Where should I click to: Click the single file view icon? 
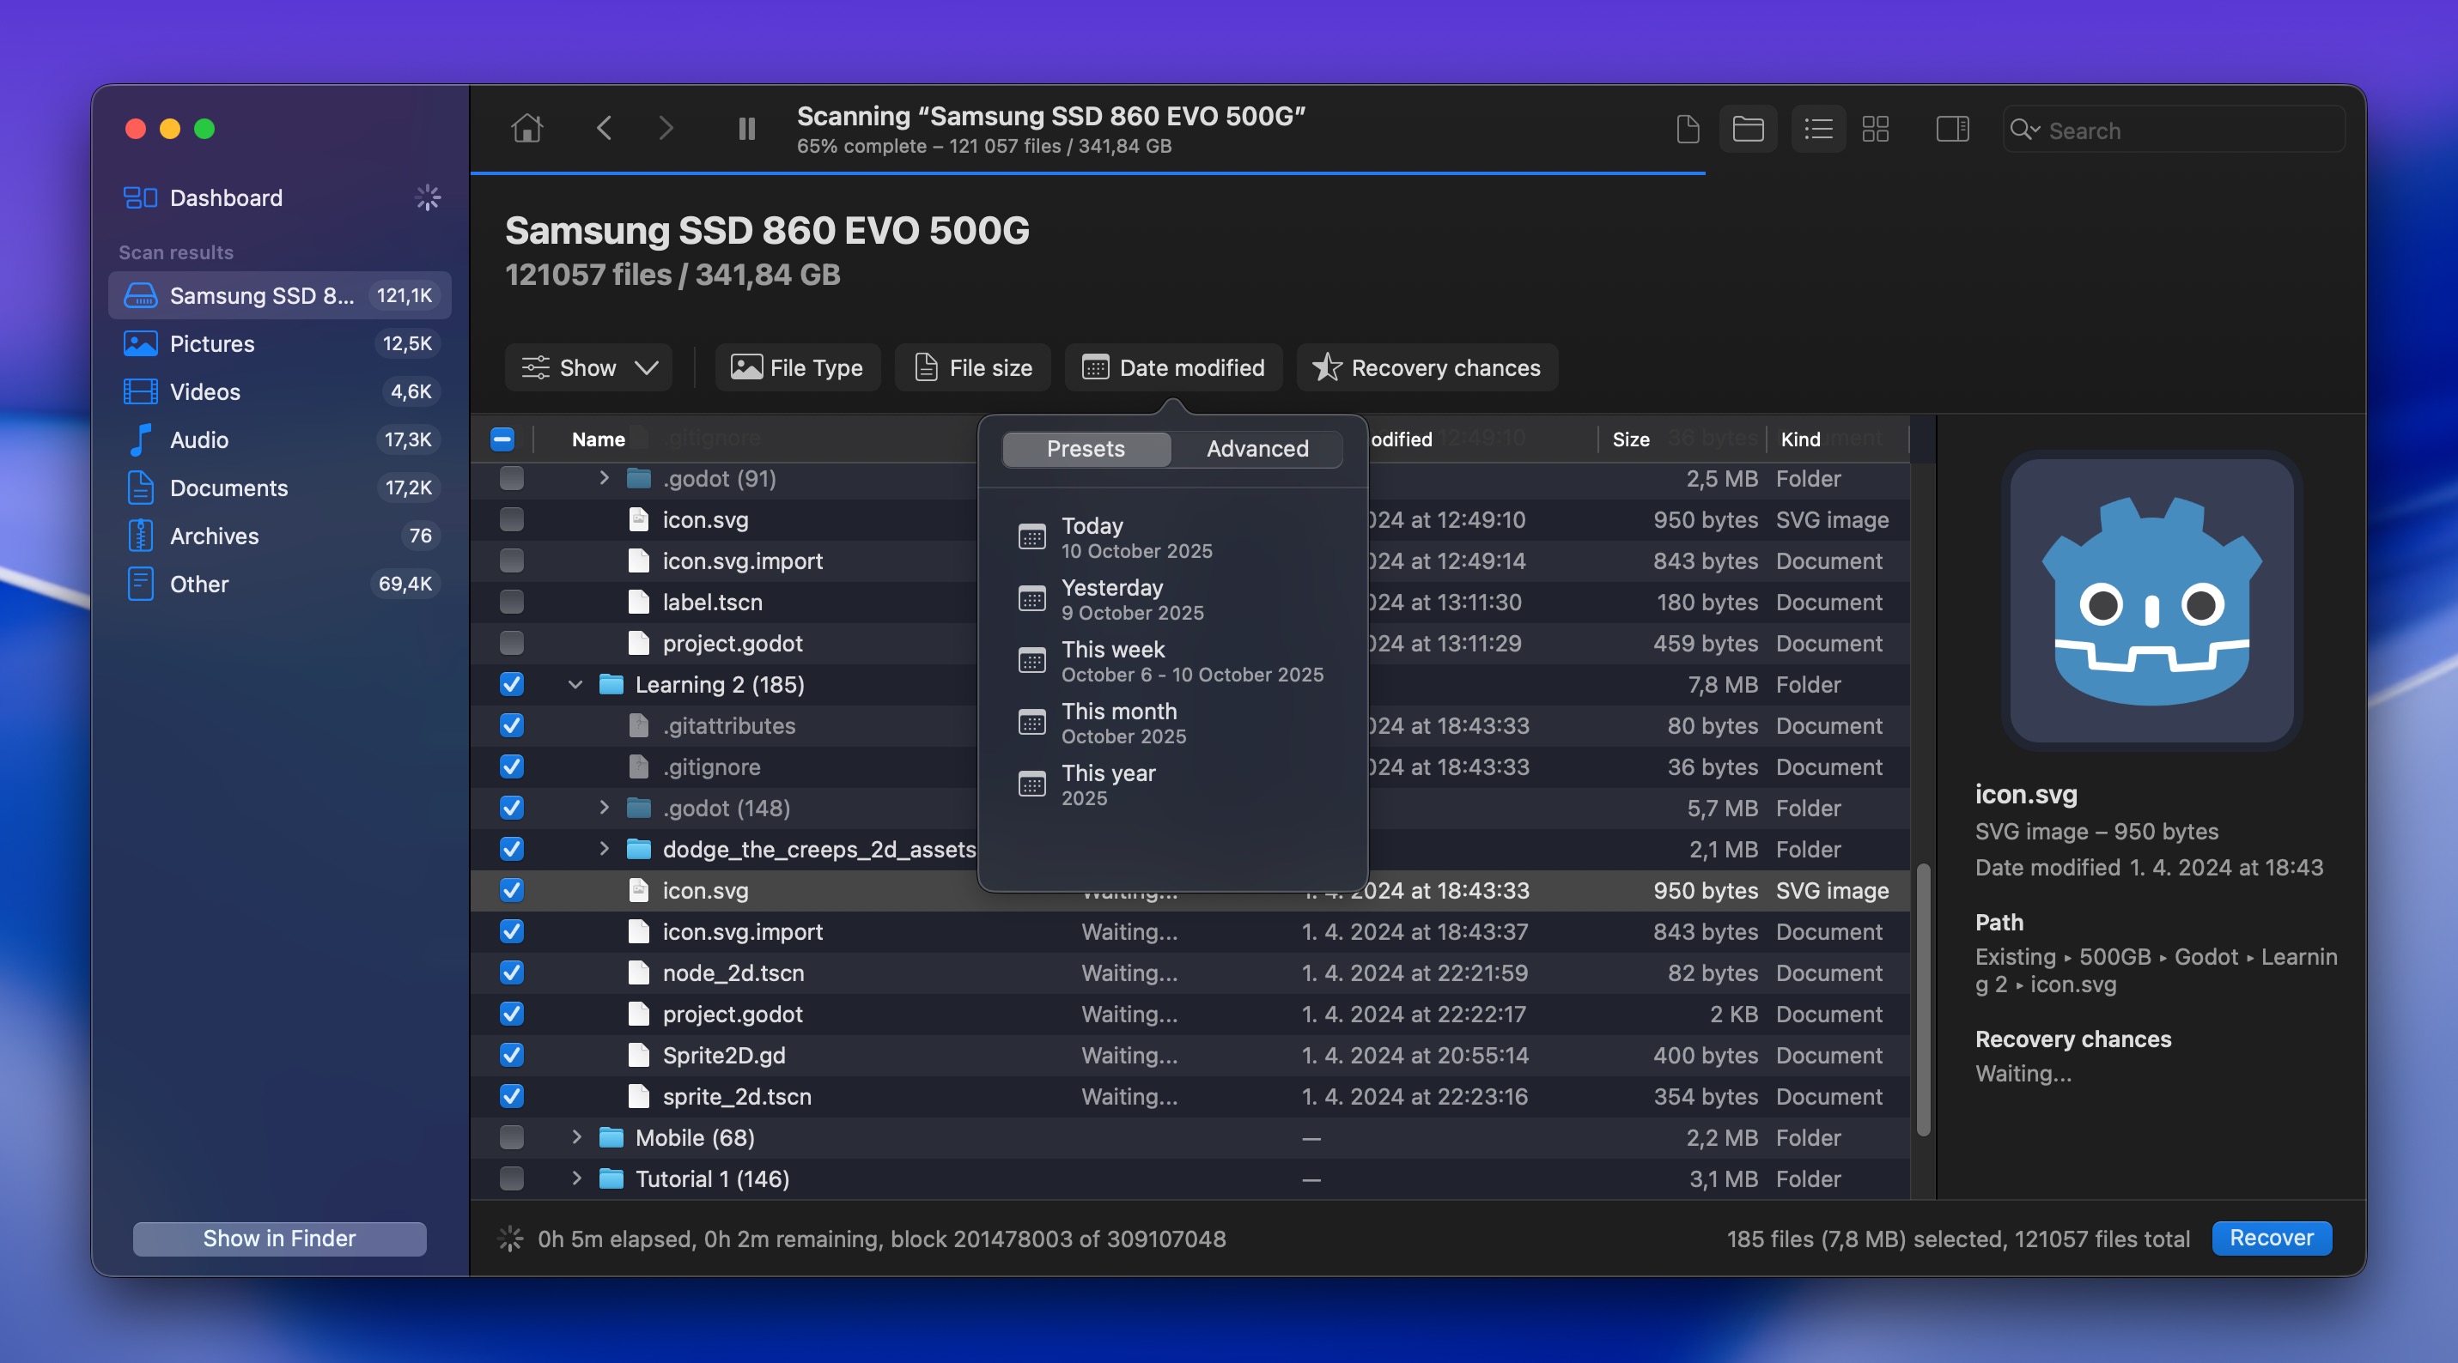coord(1687,129)
